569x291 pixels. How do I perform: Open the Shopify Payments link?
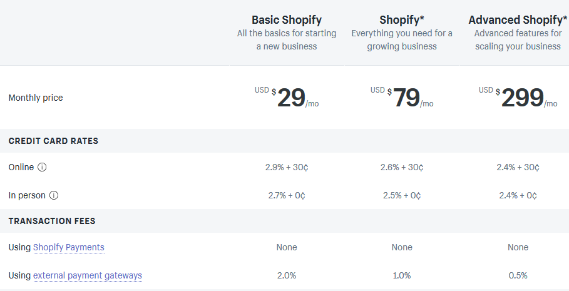click(x=69, y=247)
